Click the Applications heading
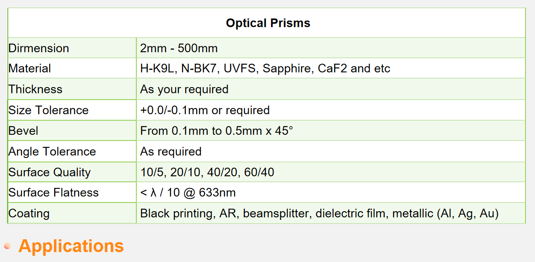Viewport: 535px width, 262px height. coord(71,246)
